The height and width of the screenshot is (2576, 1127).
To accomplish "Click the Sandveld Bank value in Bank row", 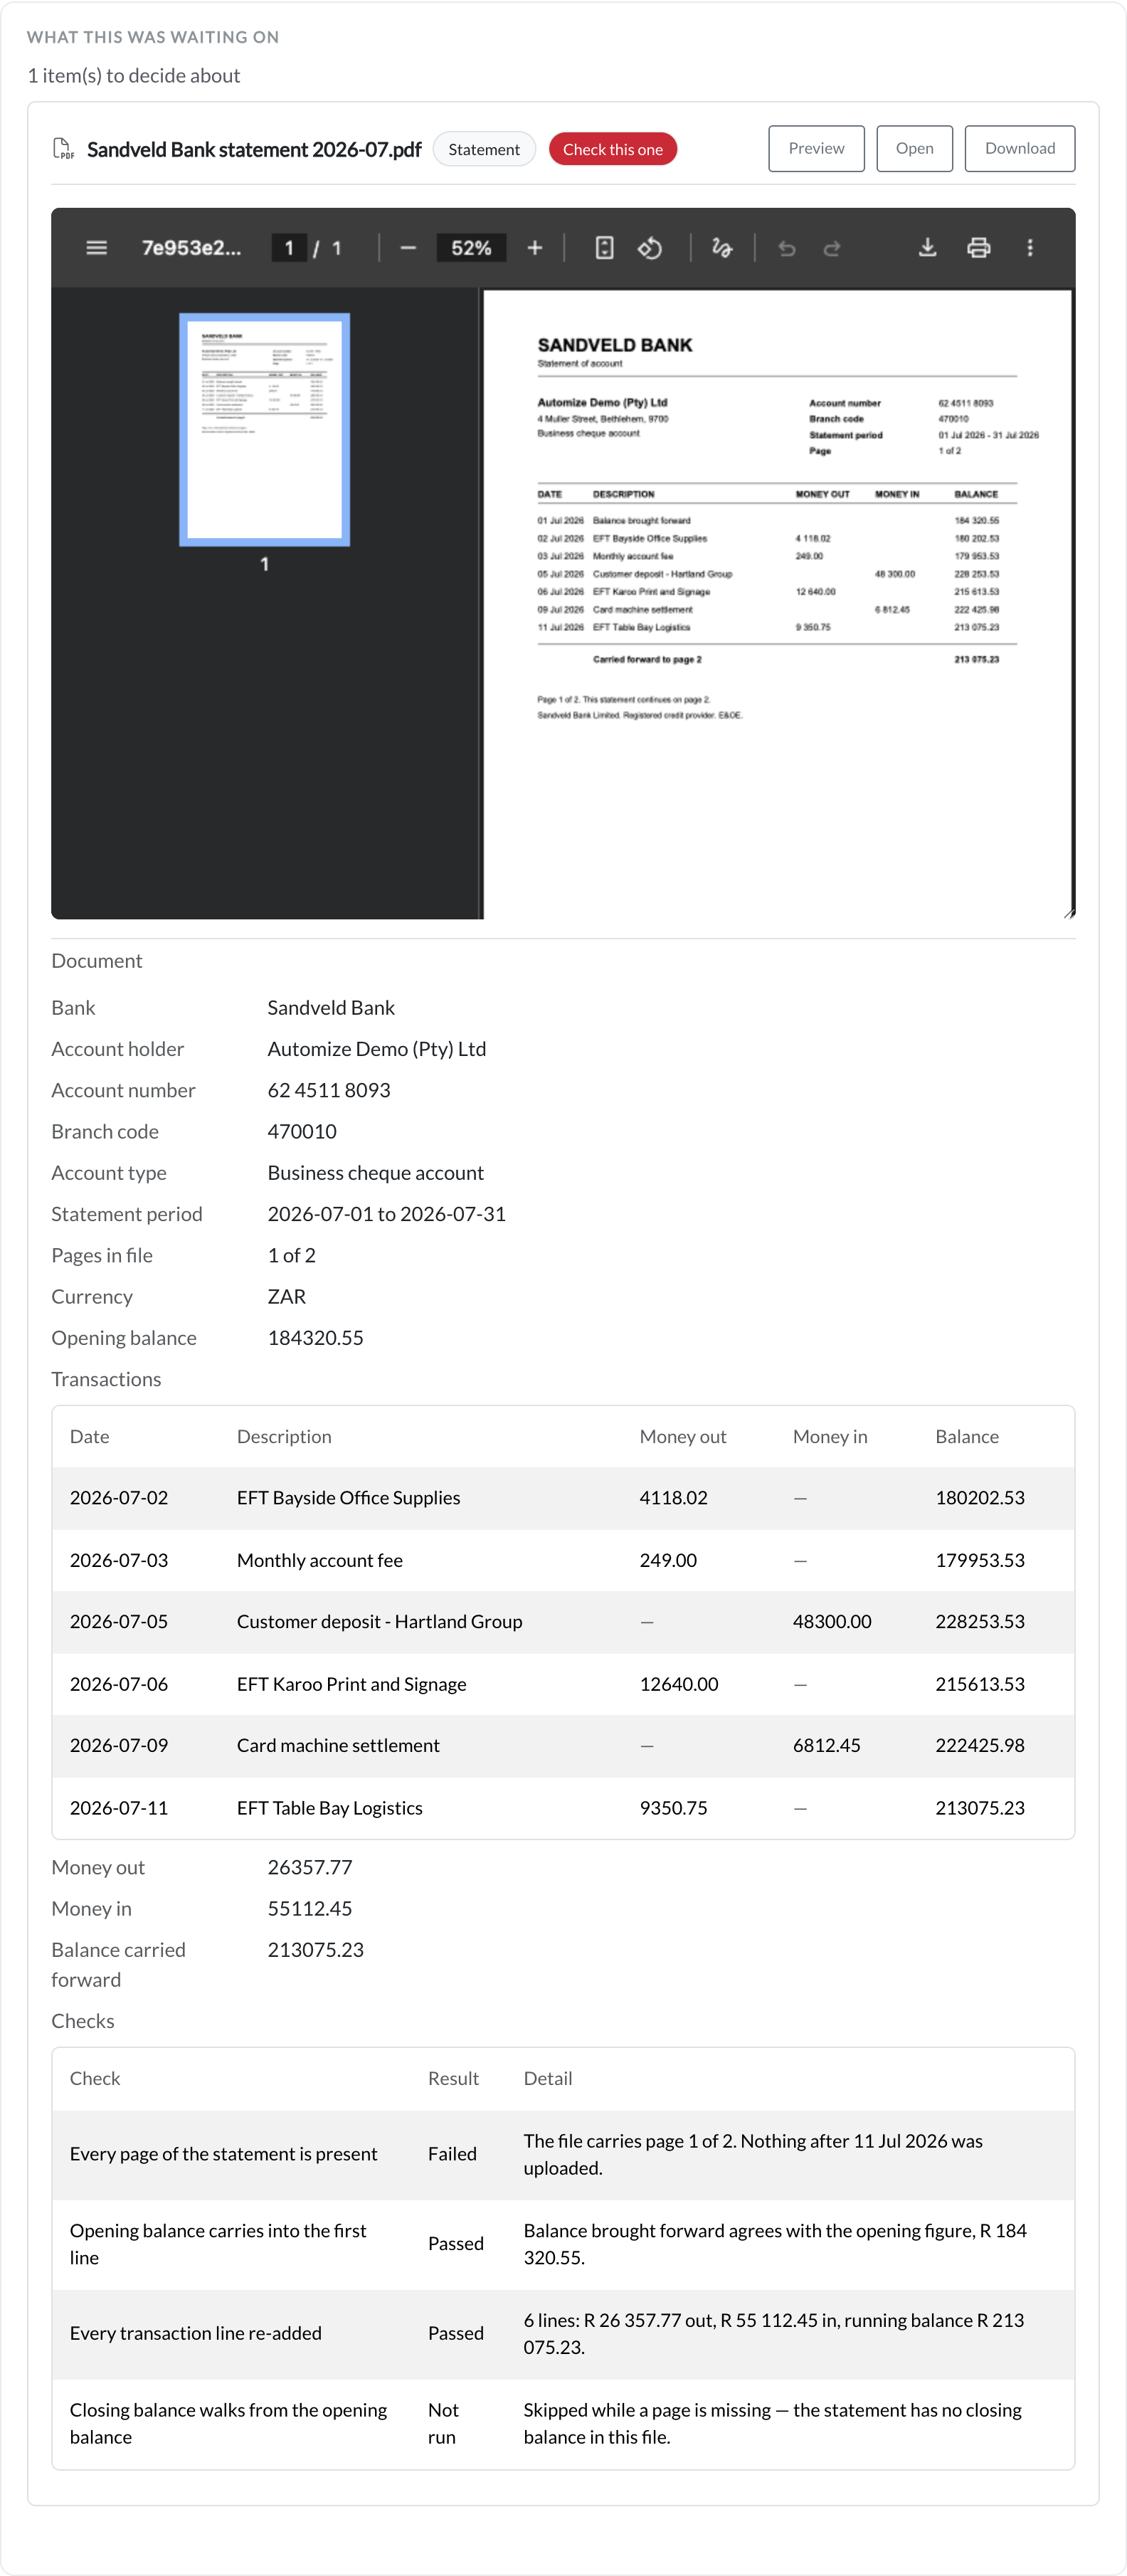I will 331,1008.
